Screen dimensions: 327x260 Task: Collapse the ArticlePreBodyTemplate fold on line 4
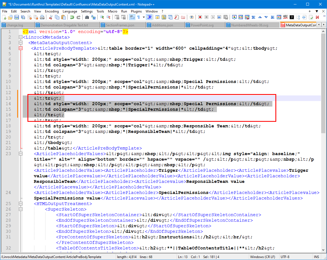[x=20, y=48]
